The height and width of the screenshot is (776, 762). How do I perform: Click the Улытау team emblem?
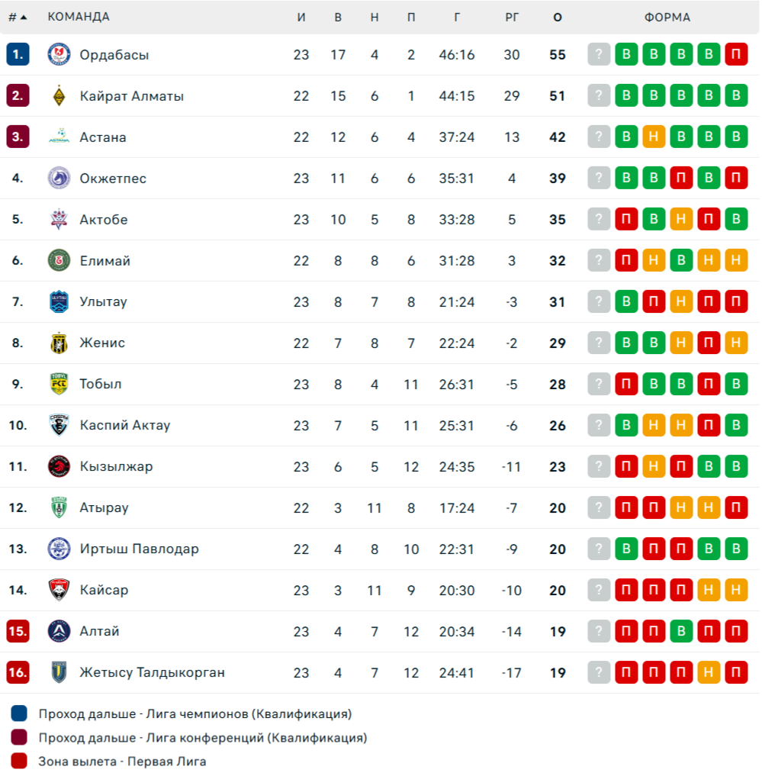tap(59, 301)
